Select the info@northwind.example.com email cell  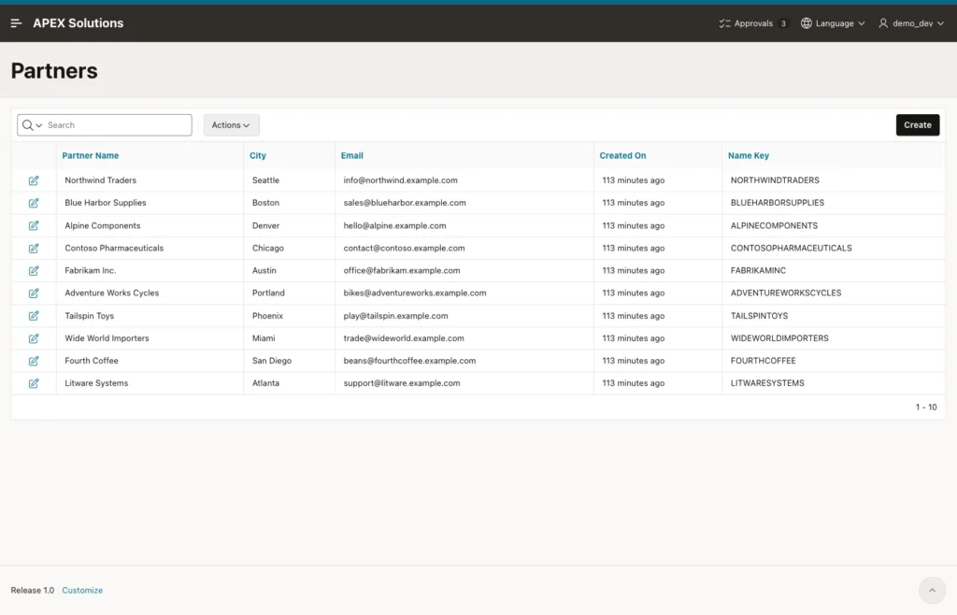400,180
